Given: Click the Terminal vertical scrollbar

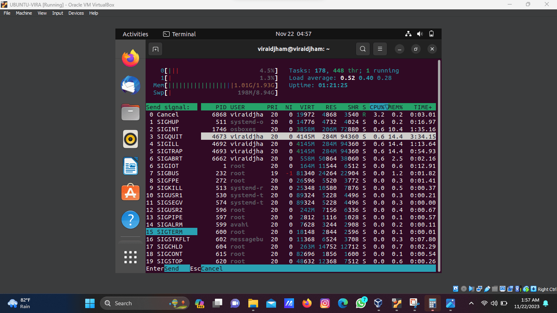Looking at the screenshot, I should pos(439,166).
